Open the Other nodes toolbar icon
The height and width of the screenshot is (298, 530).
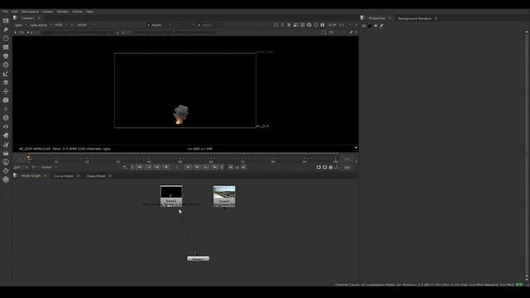(x=6, y=153)
